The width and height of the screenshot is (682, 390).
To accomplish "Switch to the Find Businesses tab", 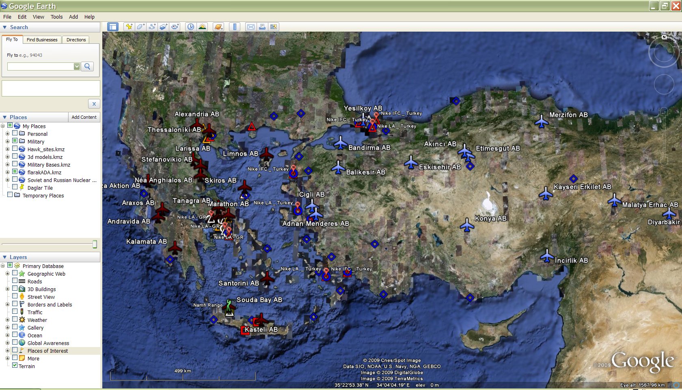I will [x=42, y=40].
